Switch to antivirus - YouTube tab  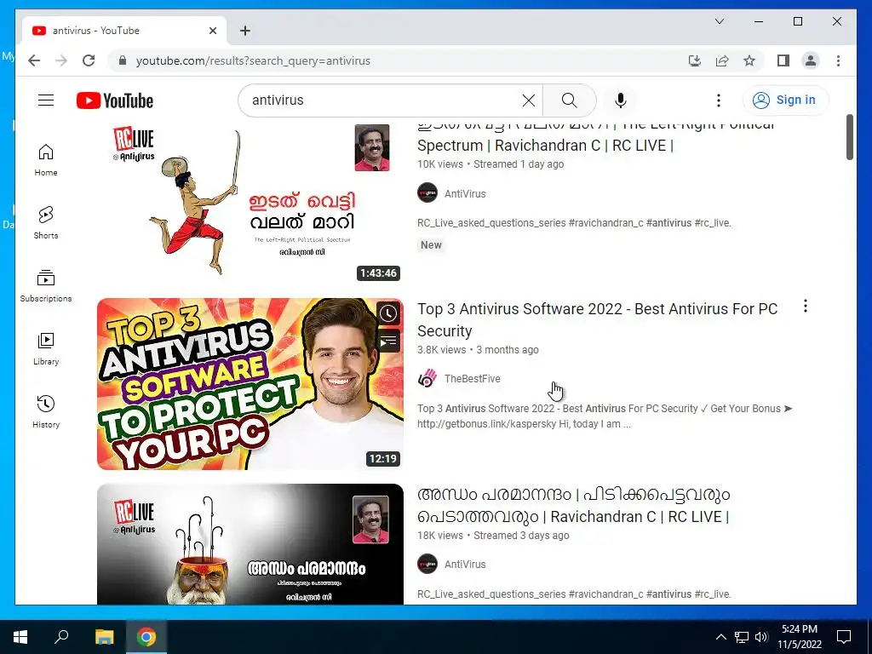point(124,31)
